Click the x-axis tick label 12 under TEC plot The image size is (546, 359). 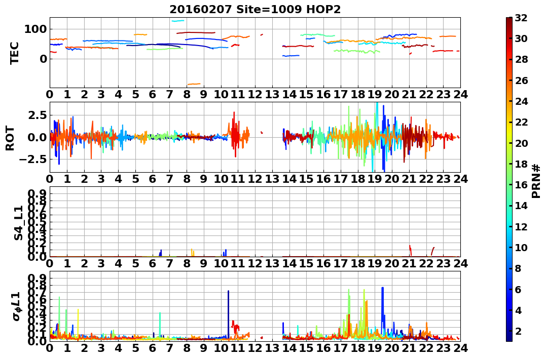tap(255, 94)
